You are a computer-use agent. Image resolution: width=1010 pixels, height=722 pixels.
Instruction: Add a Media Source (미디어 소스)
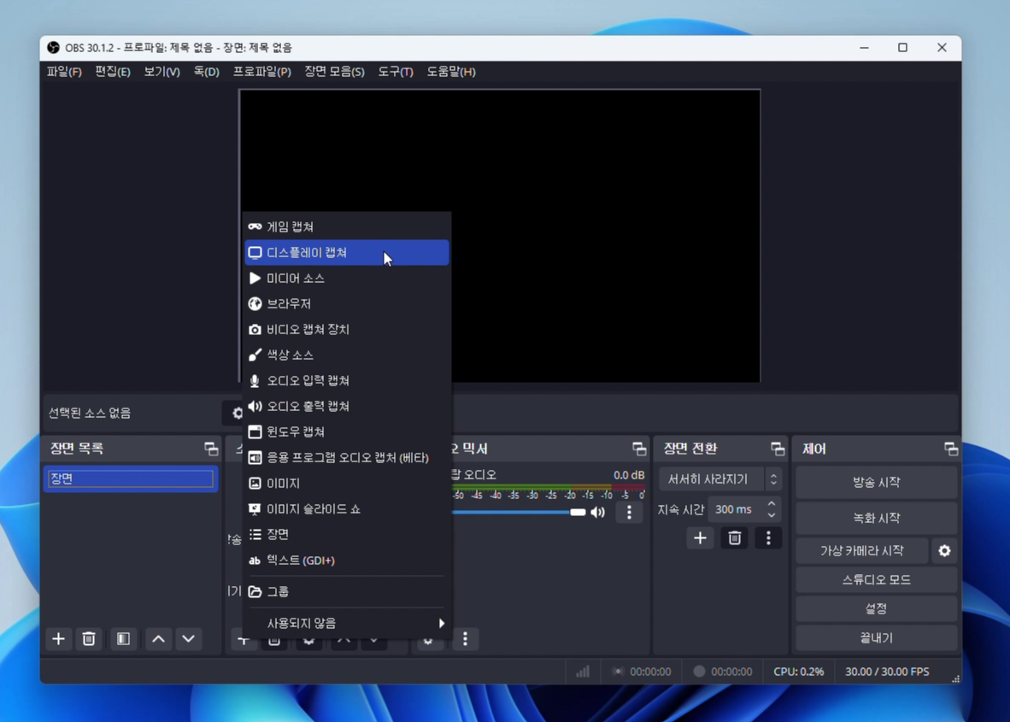[x=347, y=279]
